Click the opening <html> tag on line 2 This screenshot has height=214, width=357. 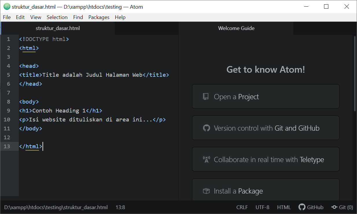click(x=29, y=48)
